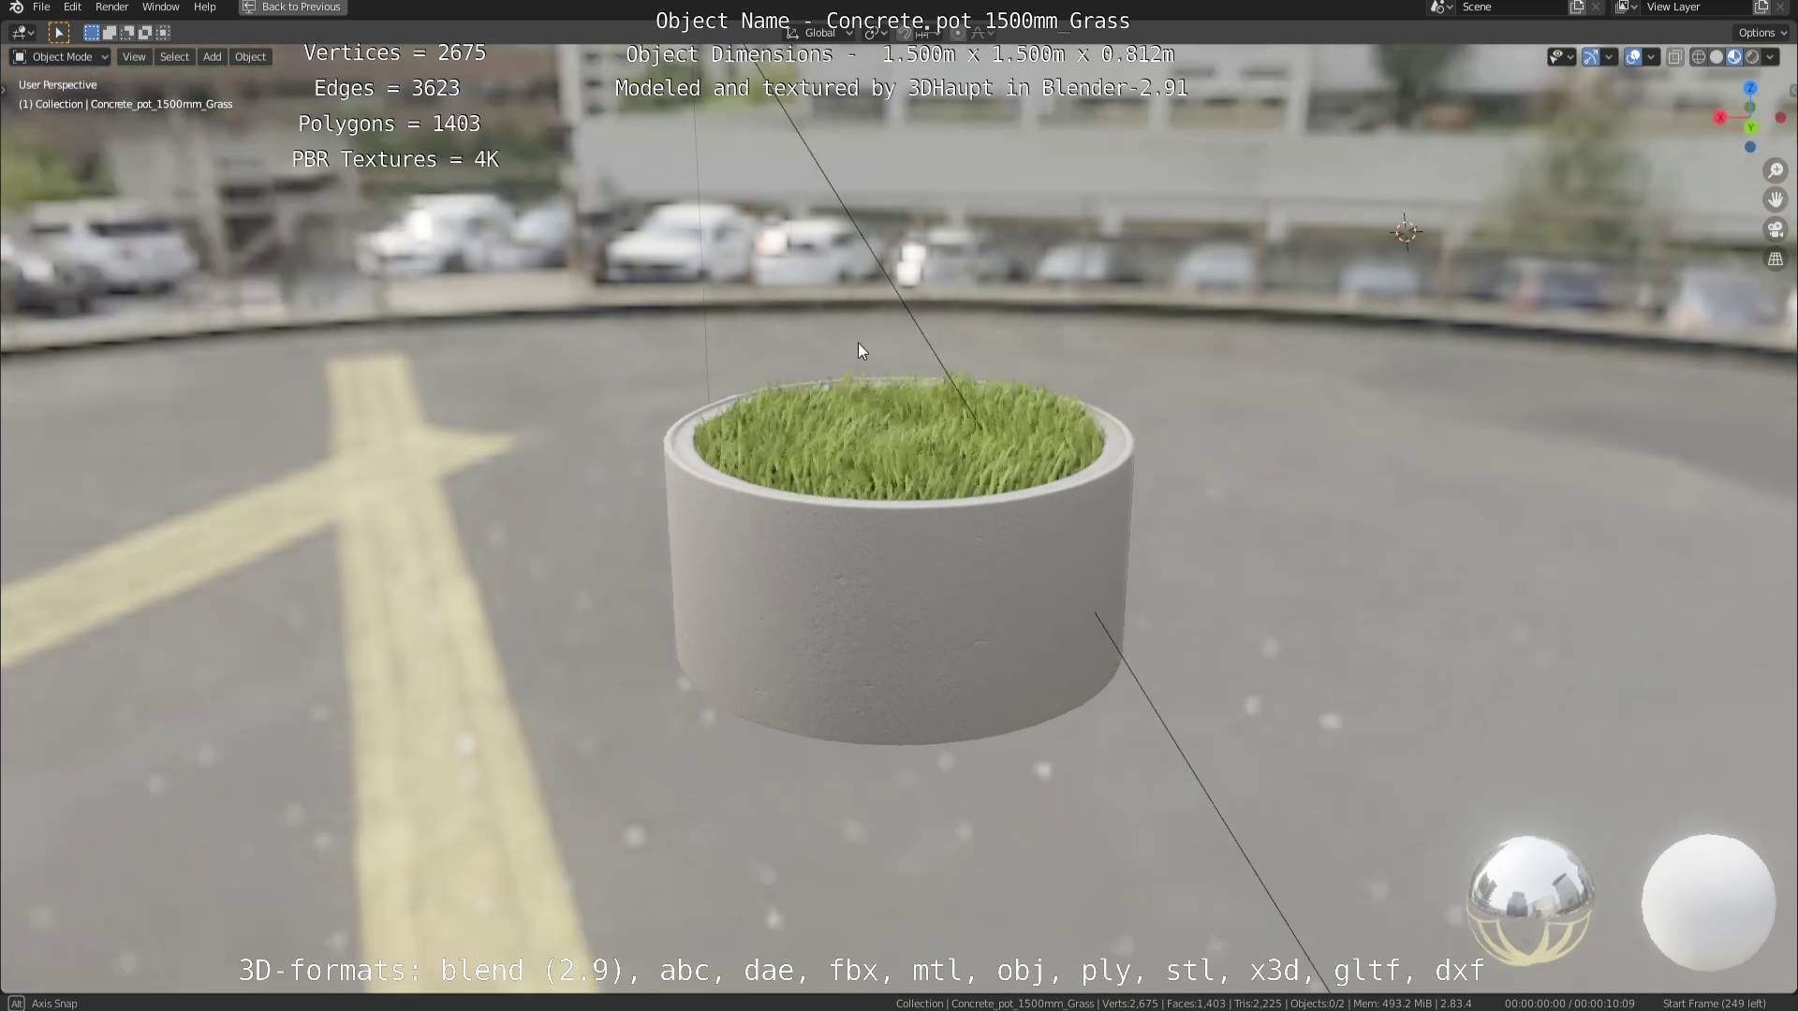The width and height of the screenshot is (1798, 1011).
Task: Click the white diffuse preview sphere
Action: 1708,901
